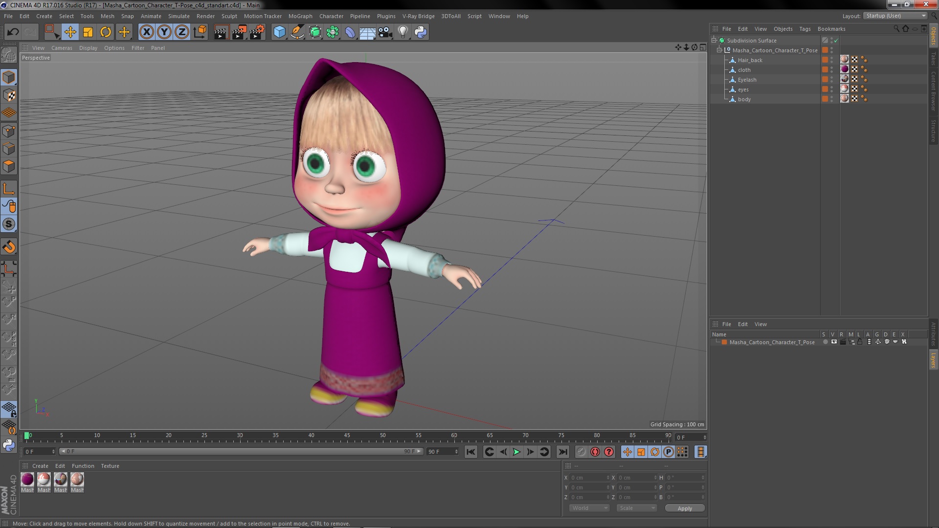Click Render View clapperboard icon
The image size is (939, 528).
point(221,32)
